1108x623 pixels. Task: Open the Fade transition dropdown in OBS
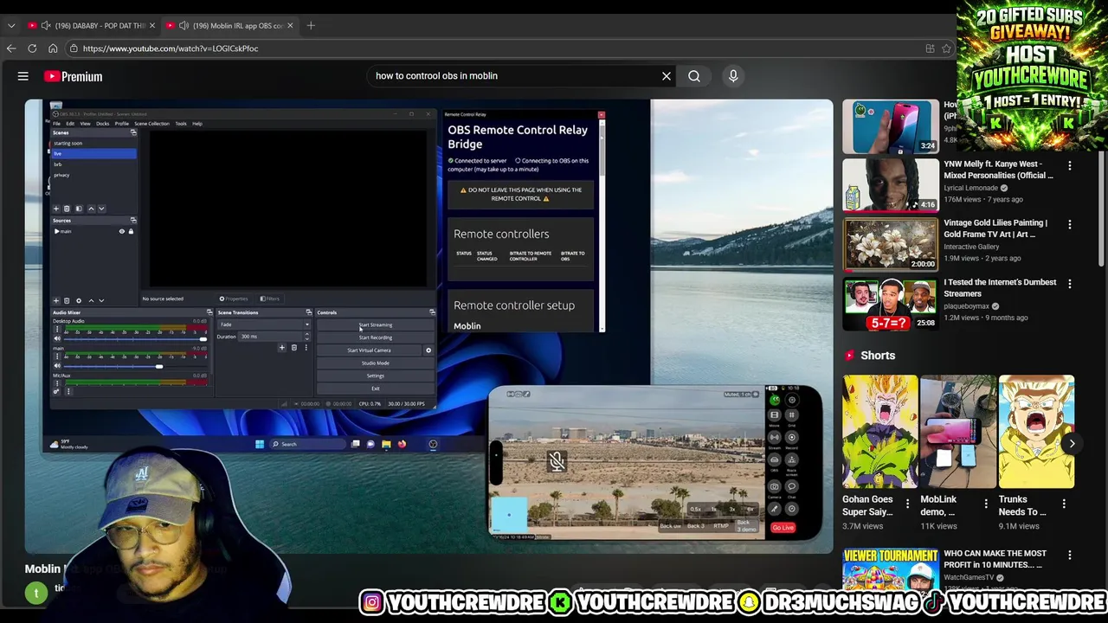coord(264,324)
